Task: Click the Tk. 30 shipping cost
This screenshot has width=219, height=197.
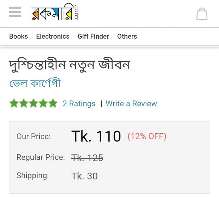Action: (x=85, y=176)
